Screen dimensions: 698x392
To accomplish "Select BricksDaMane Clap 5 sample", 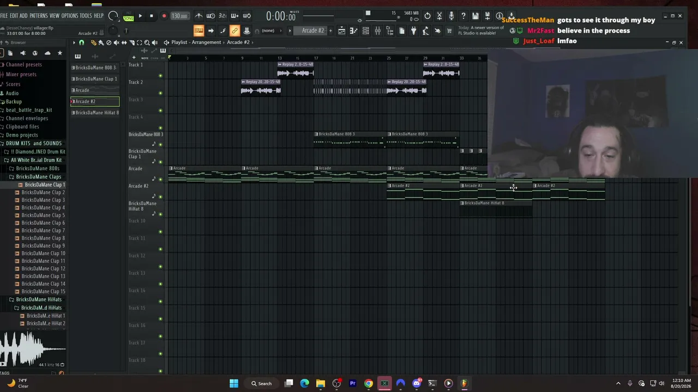I will 43,215.
